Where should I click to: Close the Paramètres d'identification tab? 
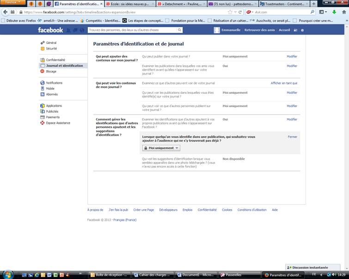point(101,4)
